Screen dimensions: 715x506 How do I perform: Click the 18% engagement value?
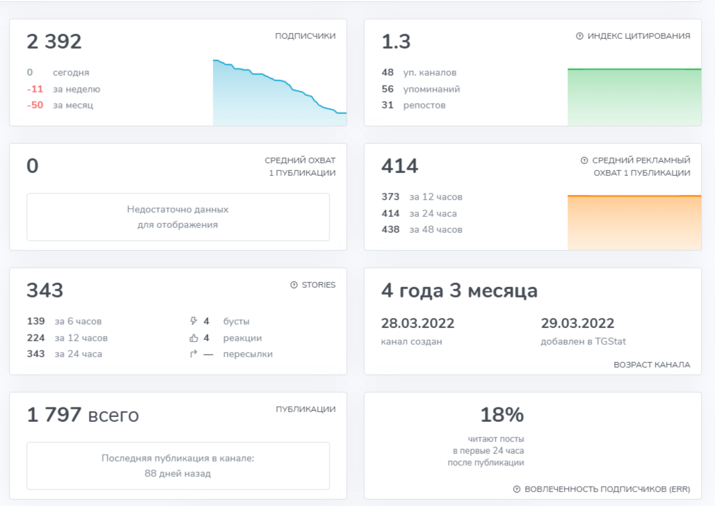pyautogui.click(x=501, y=415)
